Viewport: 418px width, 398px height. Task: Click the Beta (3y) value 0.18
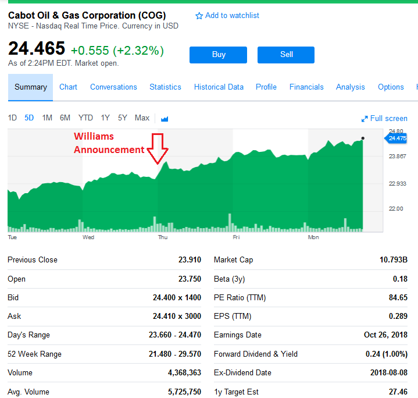(x=400, y=279)
